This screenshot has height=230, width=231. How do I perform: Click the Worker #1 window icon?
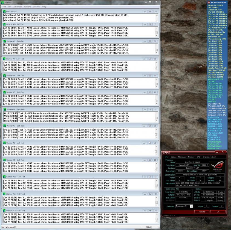(x=4, y=24)
